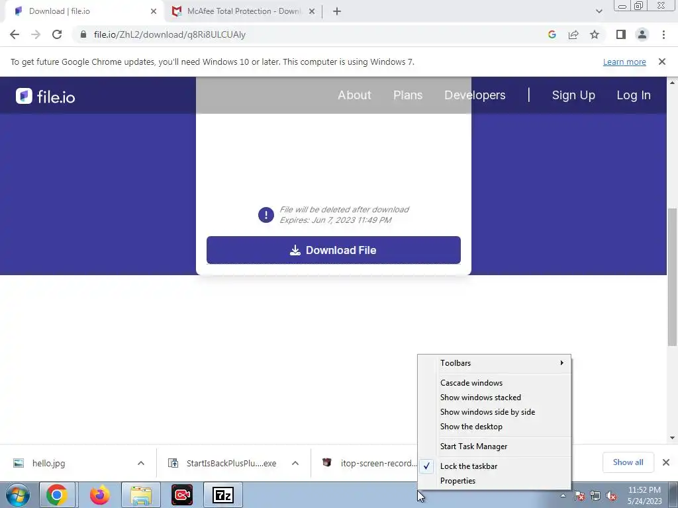Toggle Lock the taskbar
This screenshot has width=678, height=508.
pyautogui.click(x=494, y=466)
